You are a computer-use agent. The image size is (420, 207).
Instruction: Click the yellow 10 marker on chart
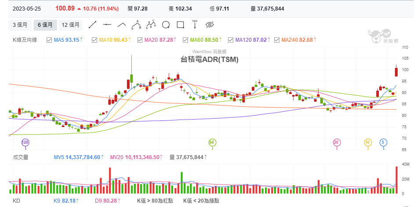367,142
